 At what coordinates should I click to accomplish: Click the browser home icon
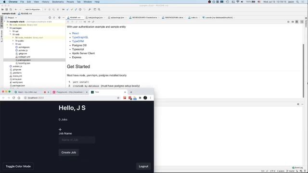tap(19, 98)
